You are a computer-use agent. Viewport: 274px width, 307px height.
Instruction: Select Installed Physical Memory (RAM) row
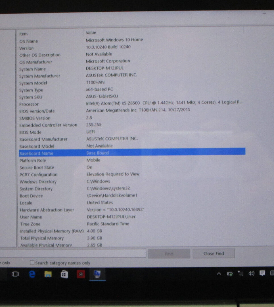coord(131,231)
